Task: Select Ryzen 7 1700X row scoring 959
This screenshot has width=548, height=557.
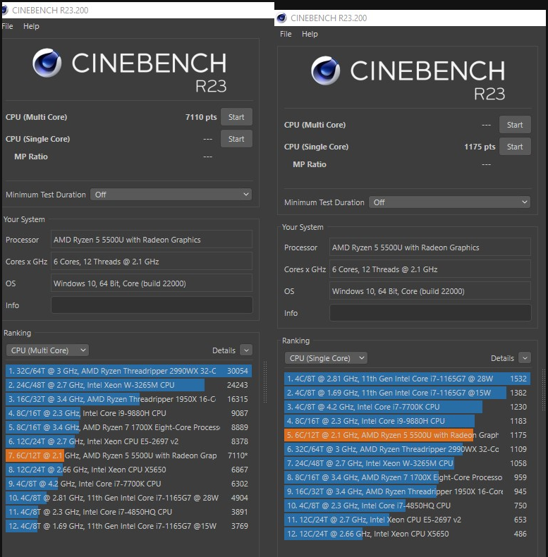Action: 407,477
